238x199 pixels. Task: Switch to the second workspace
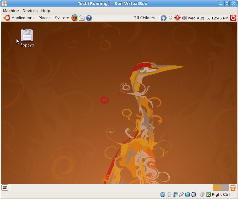[x=225, y=188]
